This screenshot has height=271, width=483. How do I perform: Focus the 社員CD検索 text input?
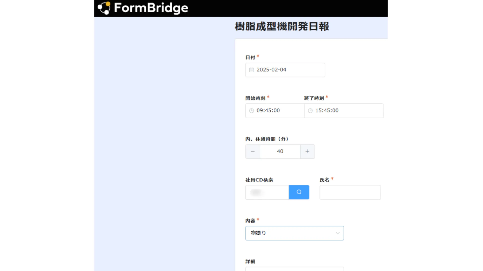click(x=267, y=192)
